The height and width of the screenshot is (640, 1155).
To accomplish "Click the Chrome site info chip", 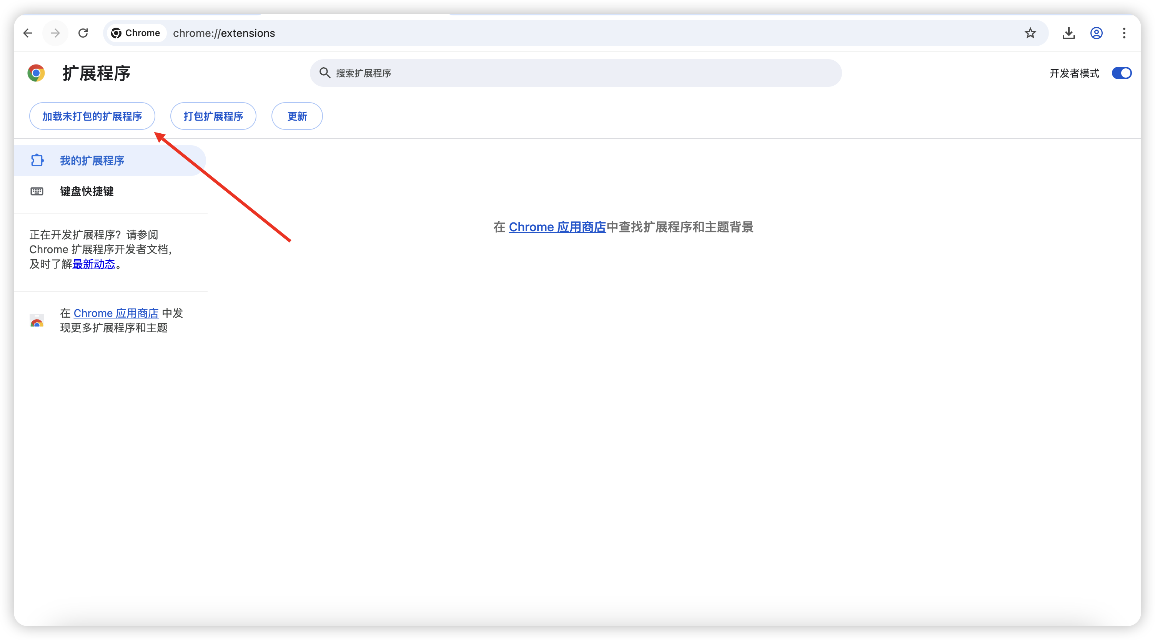I will (x=136, y=33).
